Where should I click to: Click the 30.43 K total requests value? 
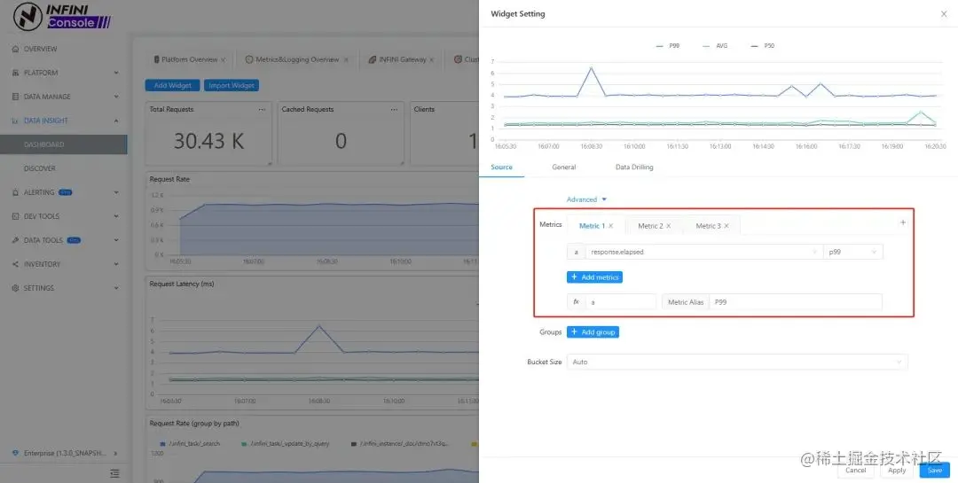point(209,141)
